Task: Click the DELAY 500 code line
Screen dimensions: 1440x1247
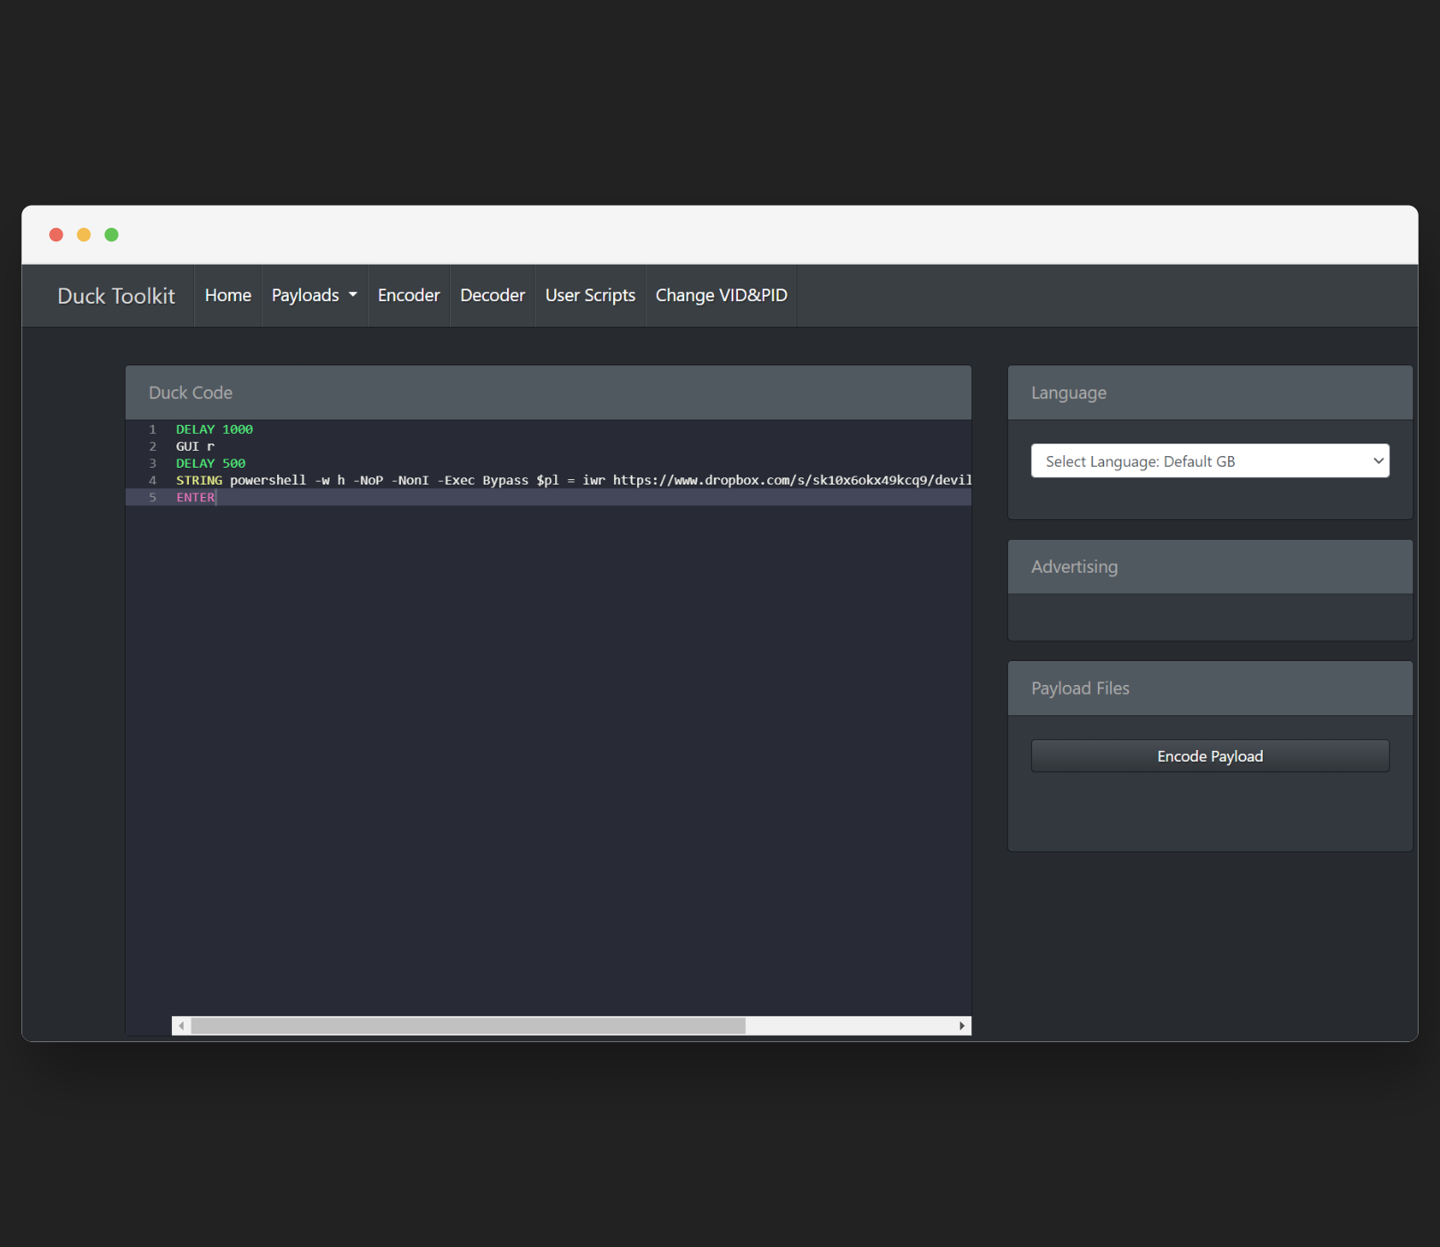Action: tap(210, 463)
